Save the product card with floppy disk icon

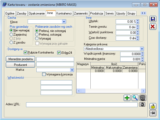click(x=153, y=19)
